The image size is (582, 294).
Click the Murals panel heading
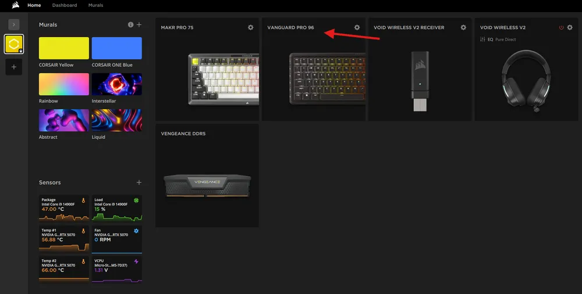click(x=48, y=24)
